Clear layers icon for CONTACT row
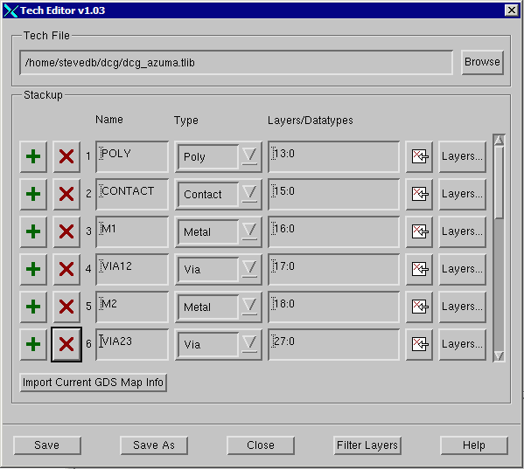 coord(419,194)
